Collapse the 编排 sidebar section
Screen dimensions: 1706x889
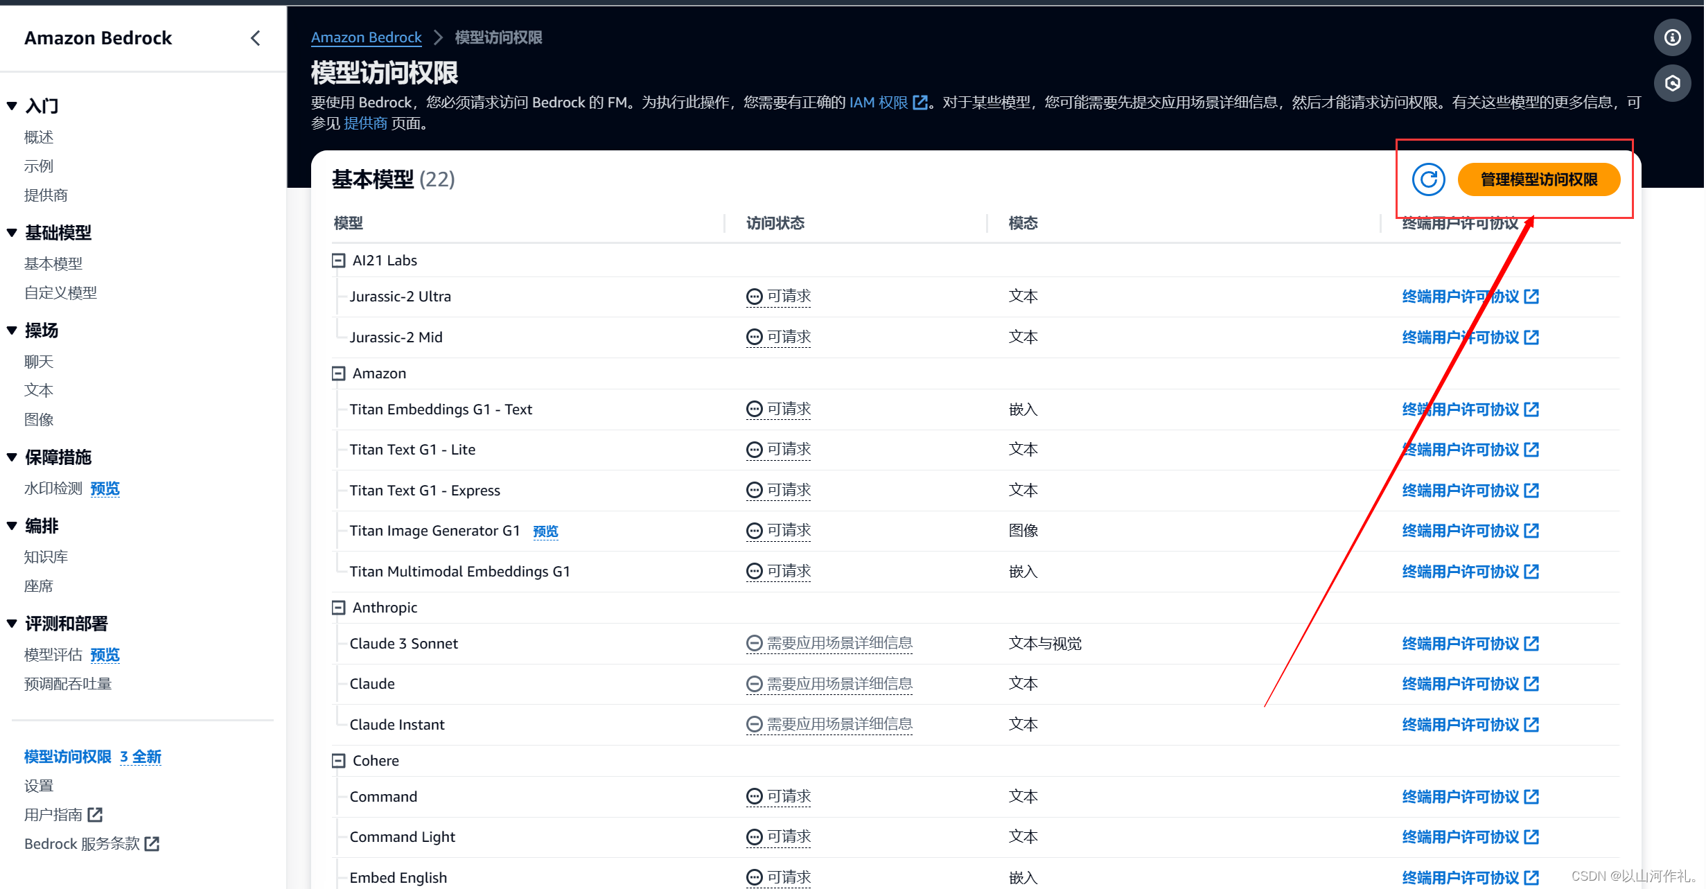click(x=12, y=526)
